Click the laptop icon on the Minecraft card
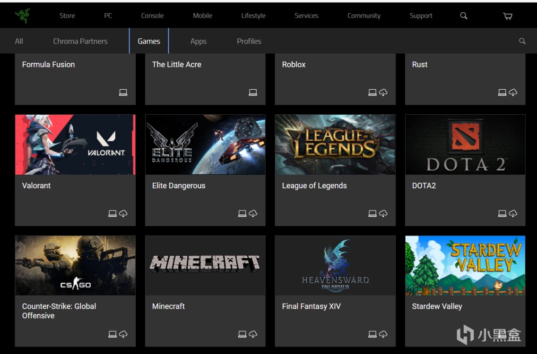Viewport: 537px width, 354px height. (242, 334)
